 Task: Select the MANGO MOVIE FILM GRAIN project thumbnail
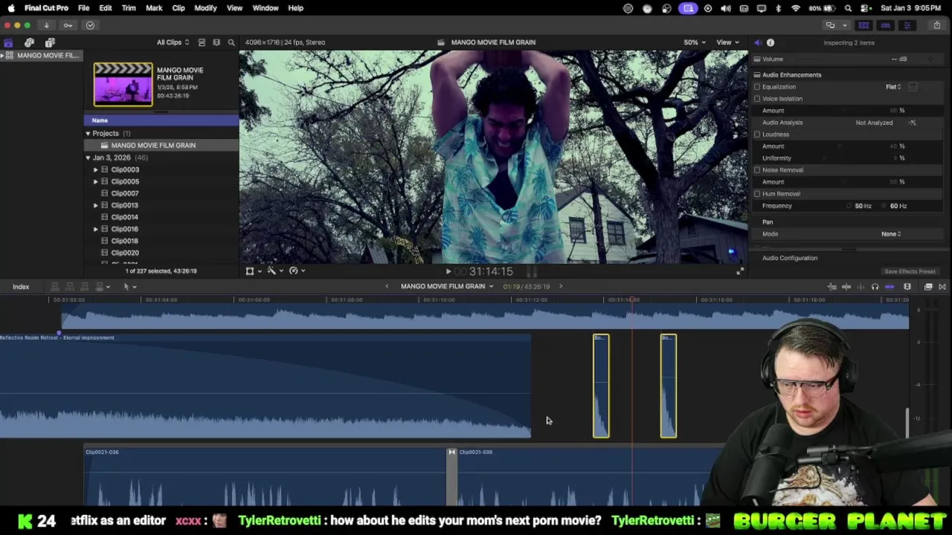123,84
